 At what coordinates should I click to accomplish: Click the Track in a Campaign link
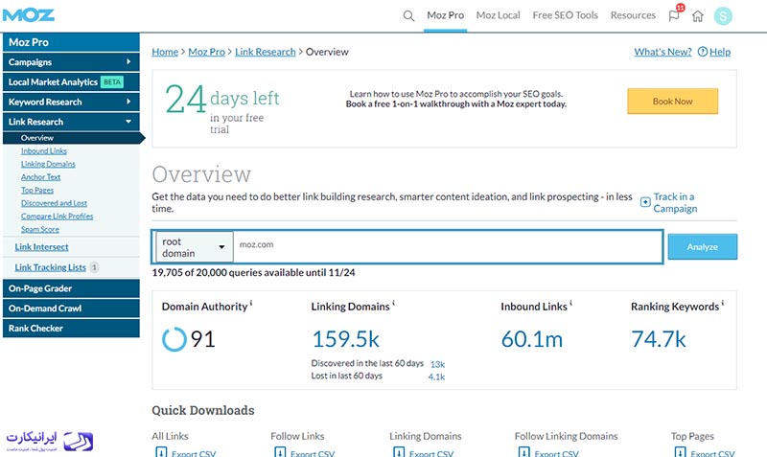click(675, 202)
